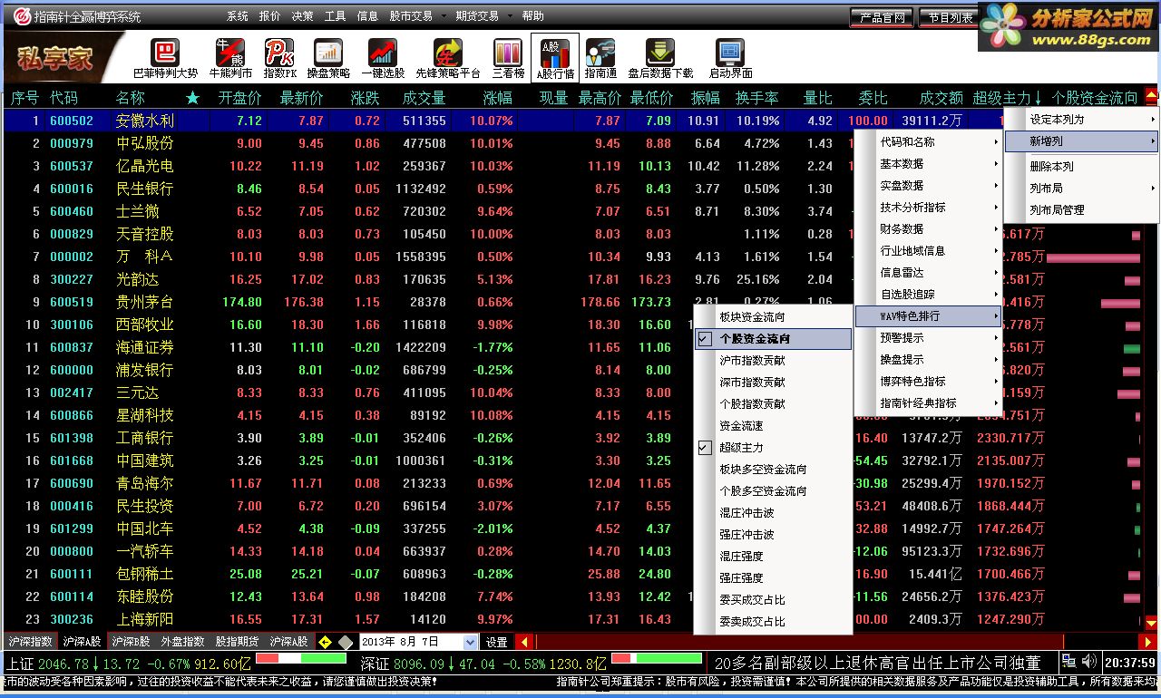
Task: Open 三看榜 toolbar icon
Action: click(508, 59)
